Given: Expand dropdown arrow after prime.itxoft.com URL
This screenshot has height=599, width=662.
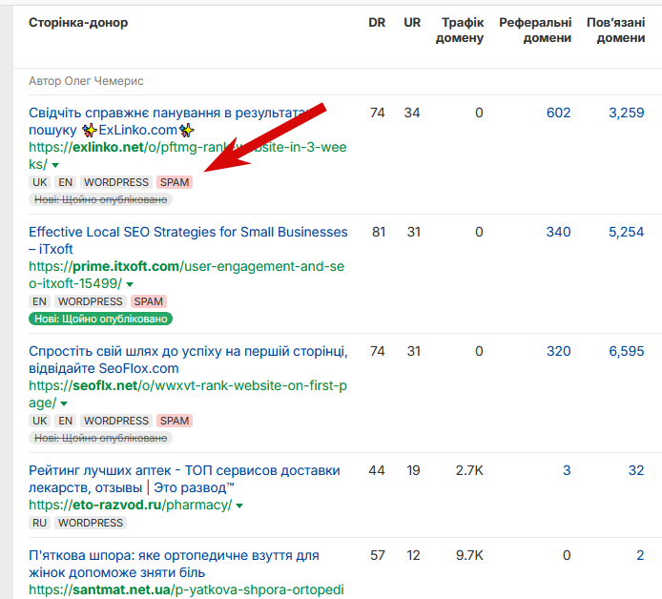Looking at the screenshot, I should (x=130, y=284).
